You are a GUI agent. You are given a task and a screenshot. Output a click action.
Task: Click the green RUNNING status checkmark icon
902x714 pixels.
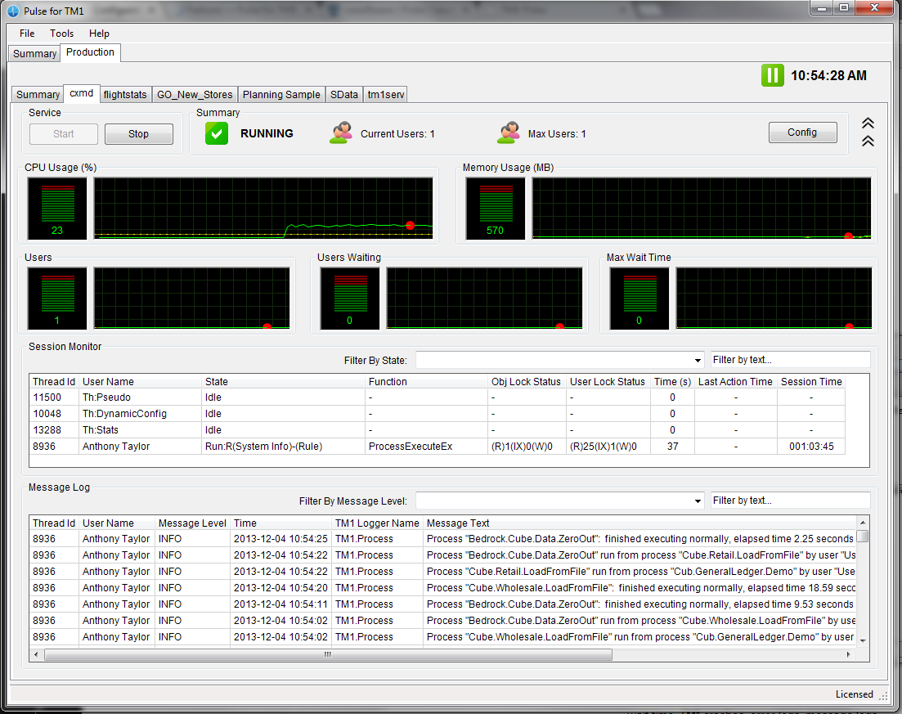tap(216, 133)
